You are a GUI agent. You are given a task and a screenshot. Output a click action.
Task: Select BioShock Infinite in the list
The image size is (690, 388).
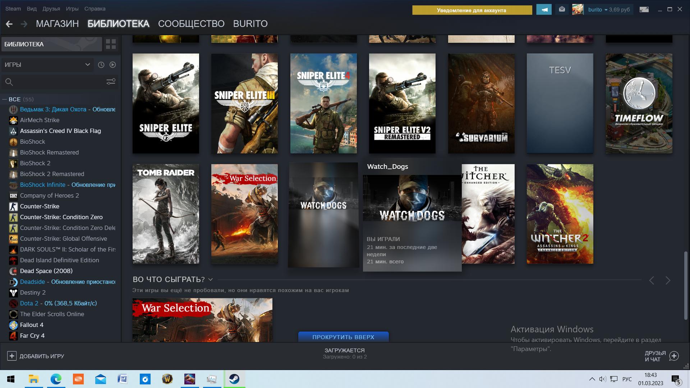[x=43, y=185]
